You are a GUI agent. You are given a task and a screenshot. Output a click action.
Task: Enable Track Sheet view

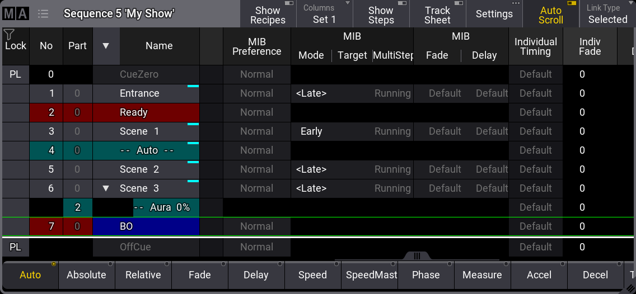(x=437, y=15)
